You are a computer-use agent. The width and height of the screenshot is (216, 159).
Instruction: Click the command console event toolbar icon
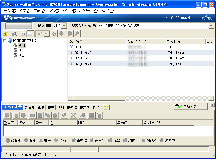(92, 115)
